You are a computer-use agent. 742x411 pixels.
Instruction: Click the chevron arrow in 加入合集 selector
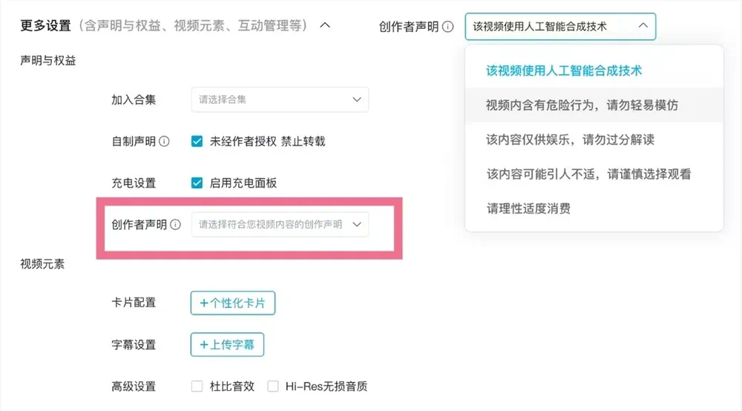coord(357,99)
